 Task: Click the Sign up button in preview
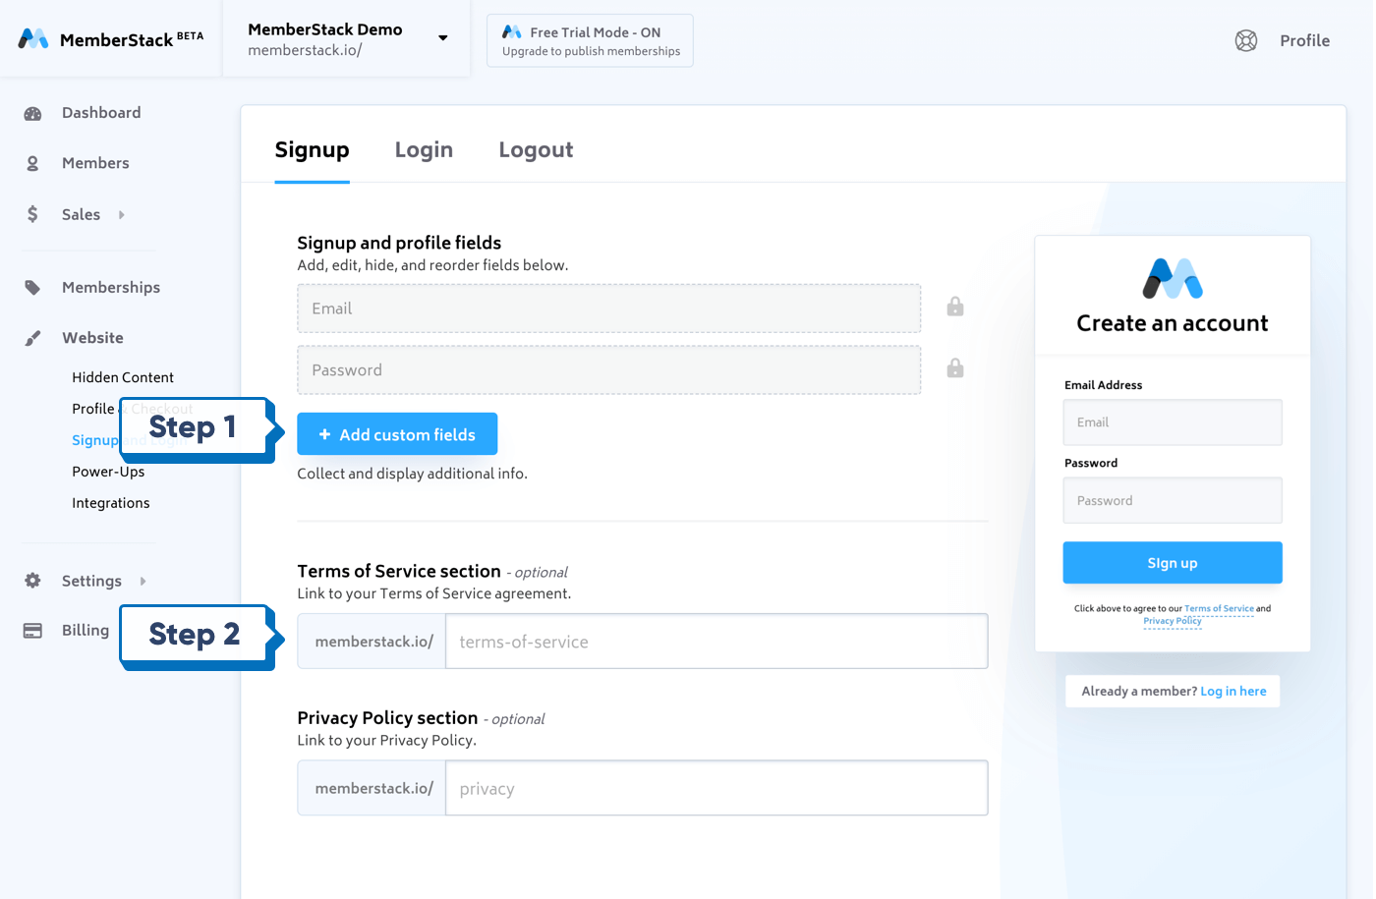tap(1173, 563)
